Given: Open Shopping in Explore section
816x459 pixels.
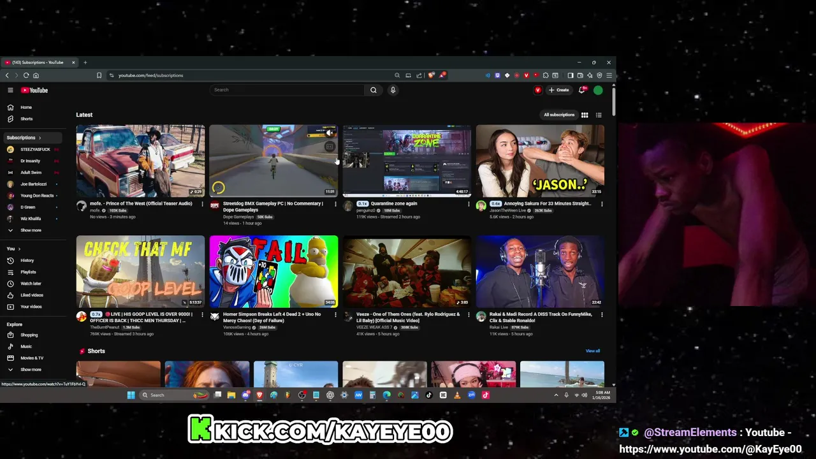Looking at the screenshot, I should click(x=31, y=335).
